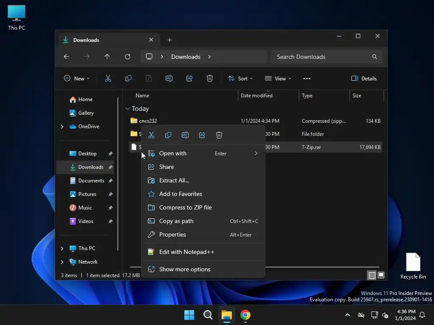Open the Open with submenu
This screenshot has width=434, height=325.
pyautogui.click(x=203, y=153)
